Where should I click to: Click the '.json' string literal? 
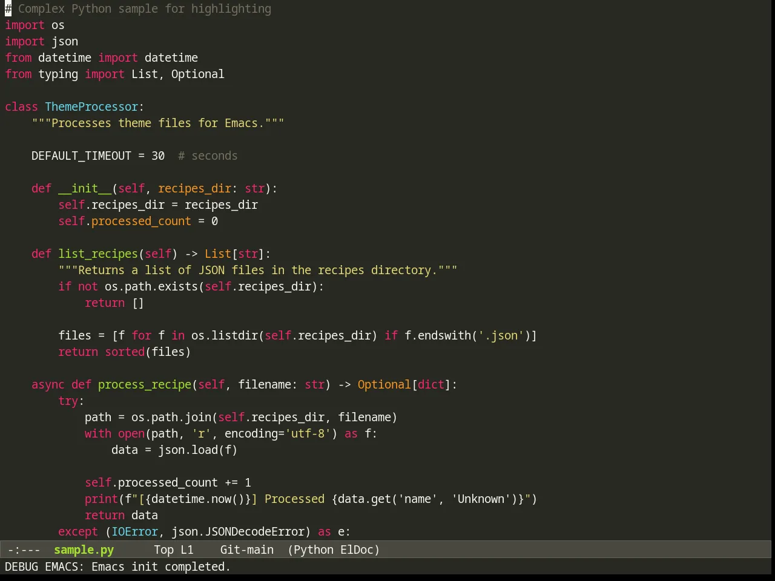click(501, 335)
